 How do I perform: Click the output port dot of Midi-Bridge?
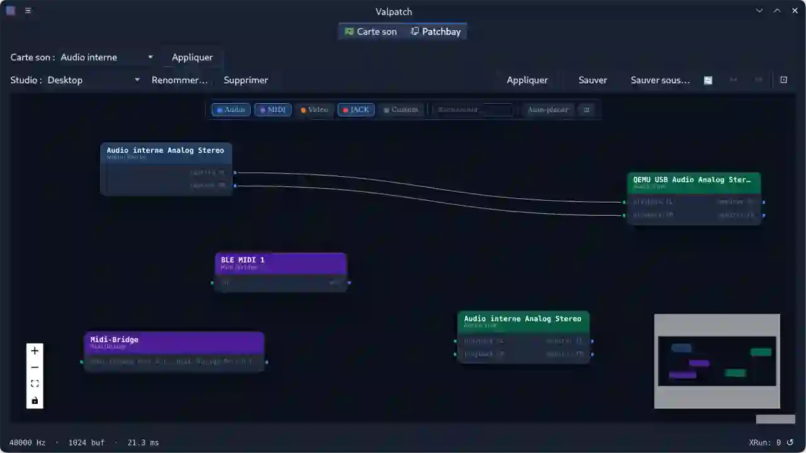click(266, 362)
